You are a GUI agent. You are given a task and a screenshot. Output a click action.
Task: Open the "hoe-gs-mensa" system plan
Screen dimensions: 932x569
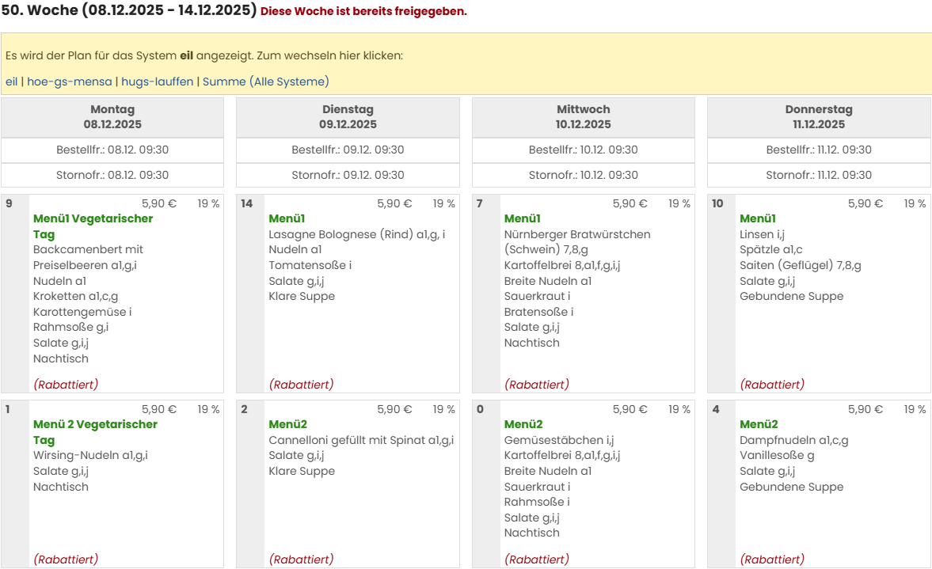coord(70,82)
